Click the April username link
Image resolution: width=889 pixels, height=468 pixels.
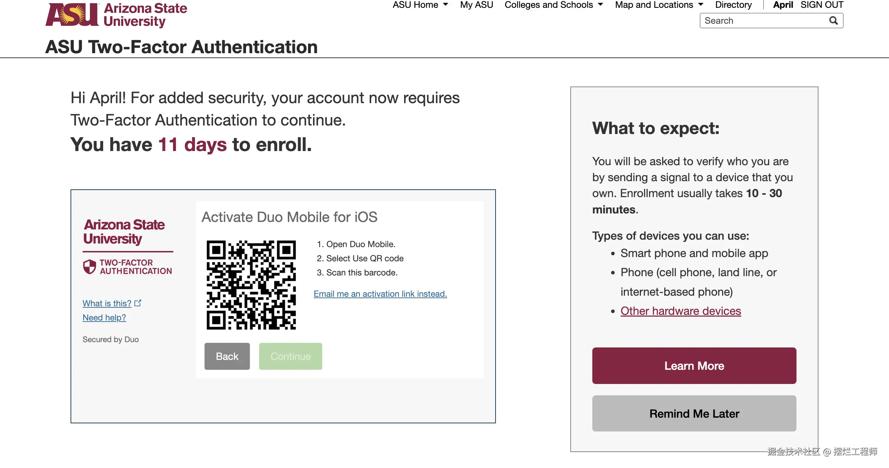pyautogui.click(x=783, y=5)
